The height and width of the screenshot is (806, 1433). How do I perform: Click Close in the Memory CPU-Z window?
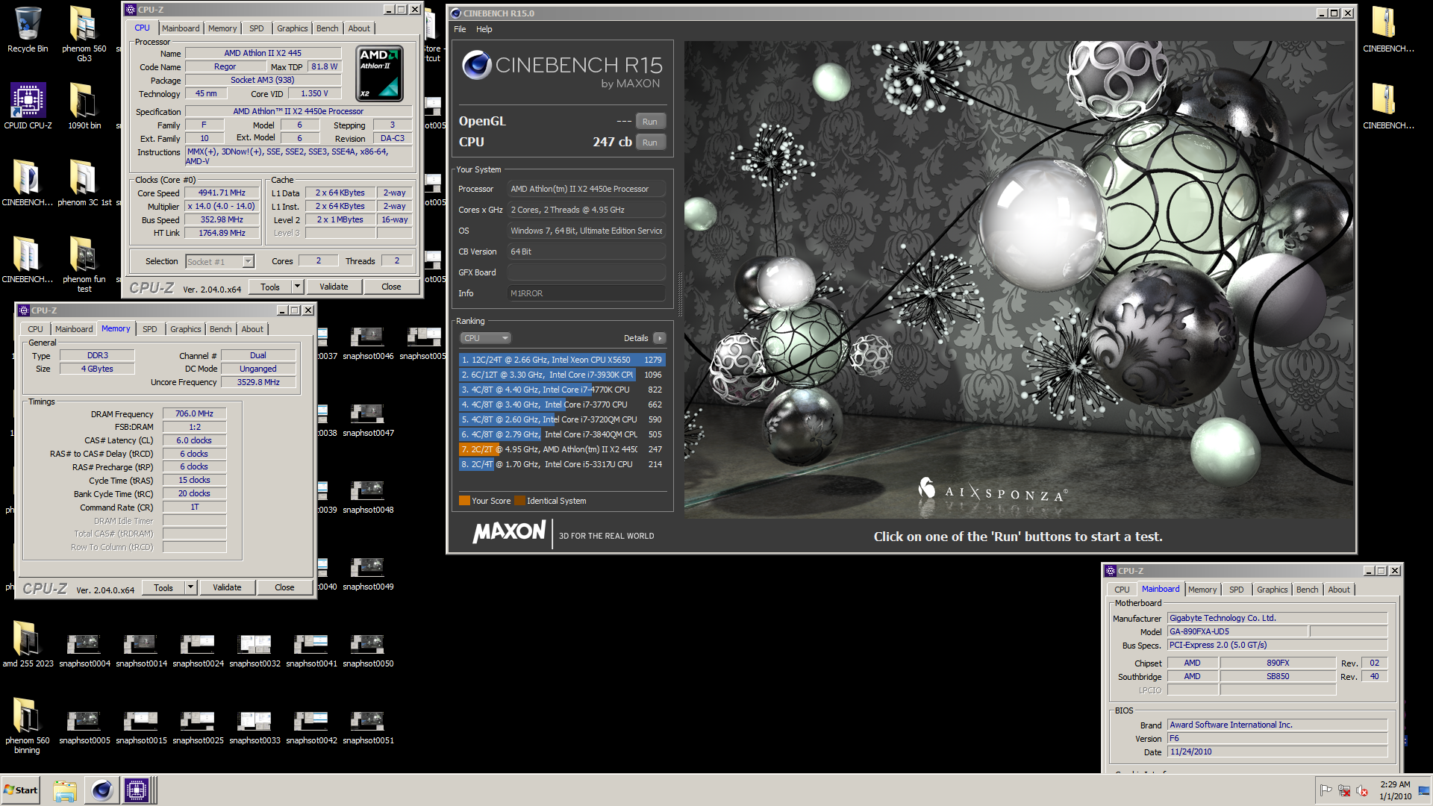point(284,587)
